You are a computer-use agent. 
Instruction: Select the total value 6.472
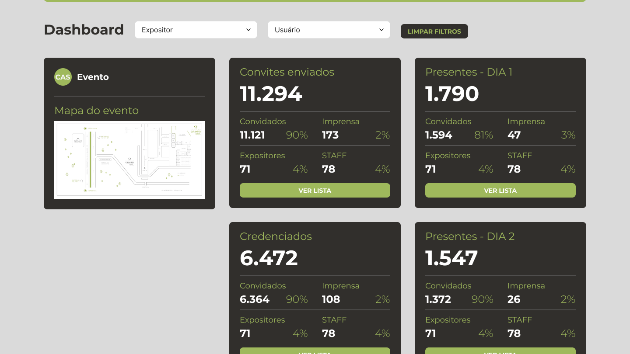[269, 258]
